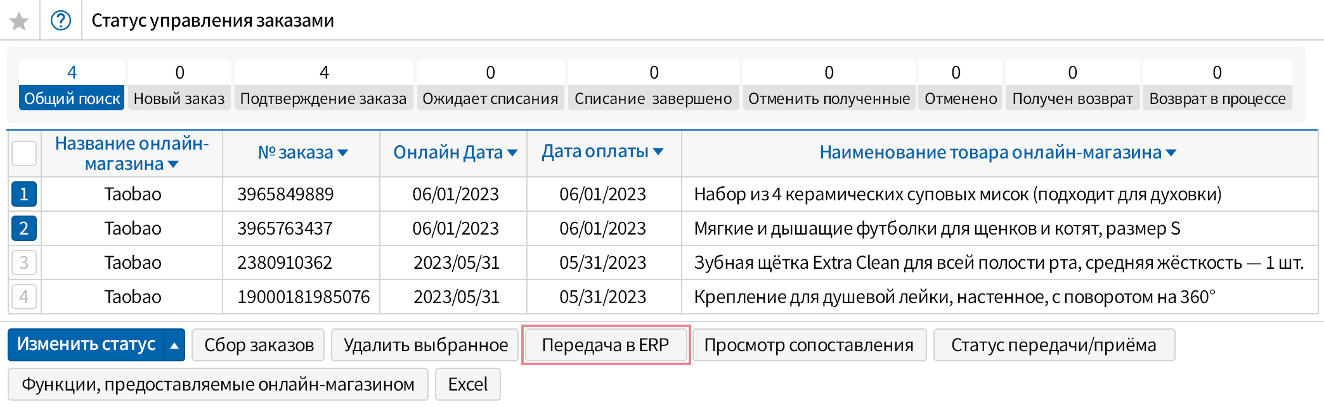Expand the Изменить статус arrow dropdown
The width and height of the screenshot is (1324, 407).
click(x=174, y=346)
